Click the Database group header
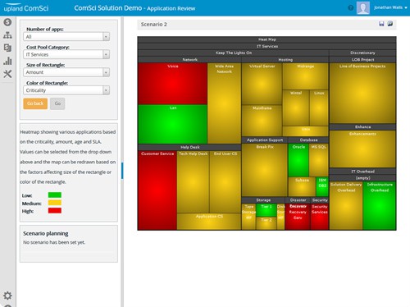Screen dimensions: 410x307 (x=308, y=140)
